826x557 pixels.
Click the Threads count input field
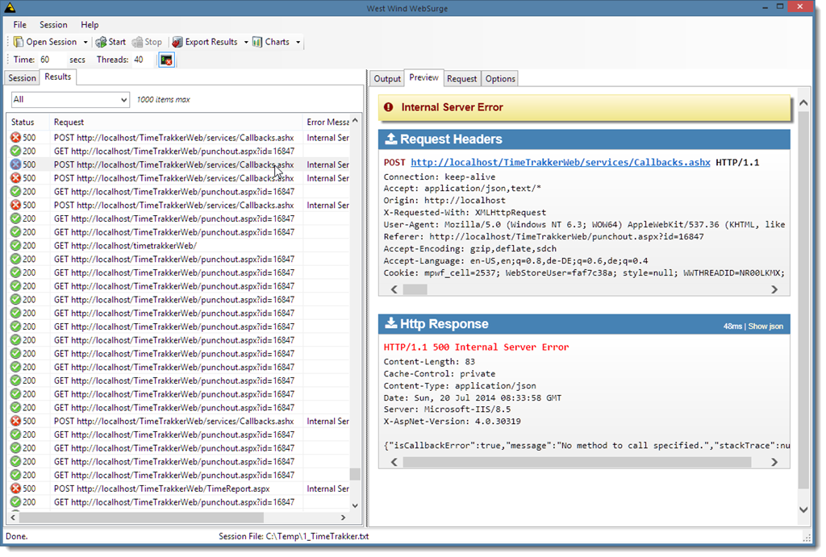tap(143, 60)
